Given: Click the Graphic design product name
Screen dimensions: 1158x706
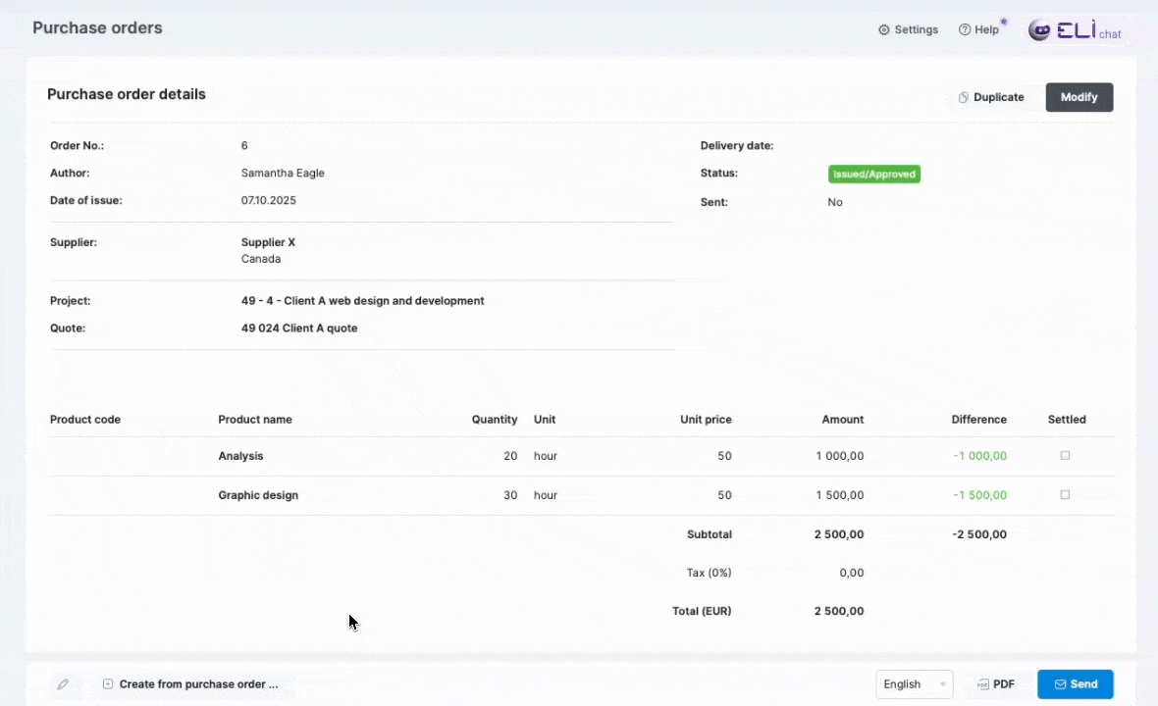Looking at the screenshot, I should [258, 495].
